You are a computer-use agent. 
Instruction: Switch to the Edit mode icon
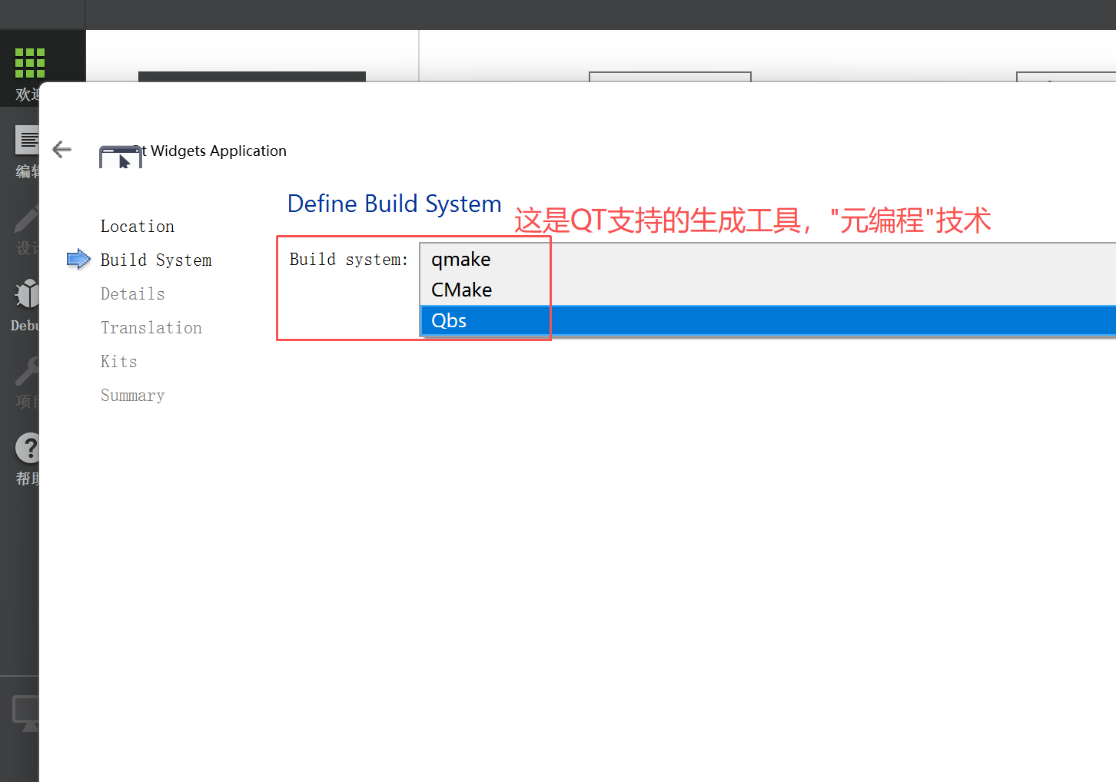[27, 141]
